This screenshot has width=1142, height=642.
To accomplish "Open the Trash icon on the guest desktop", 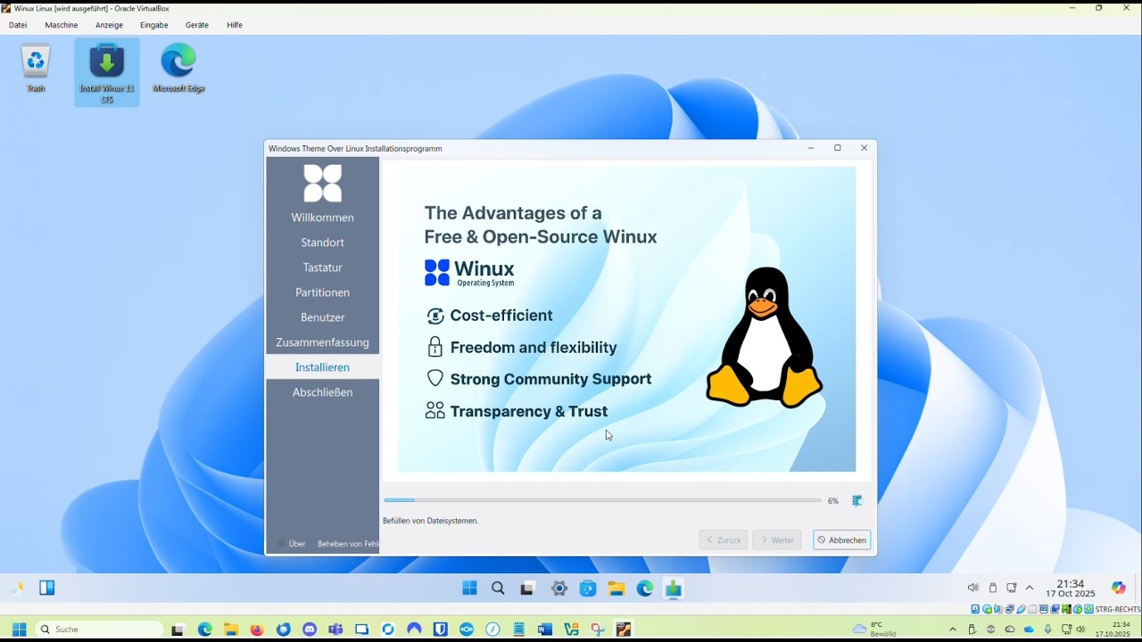I will (36, 68).
